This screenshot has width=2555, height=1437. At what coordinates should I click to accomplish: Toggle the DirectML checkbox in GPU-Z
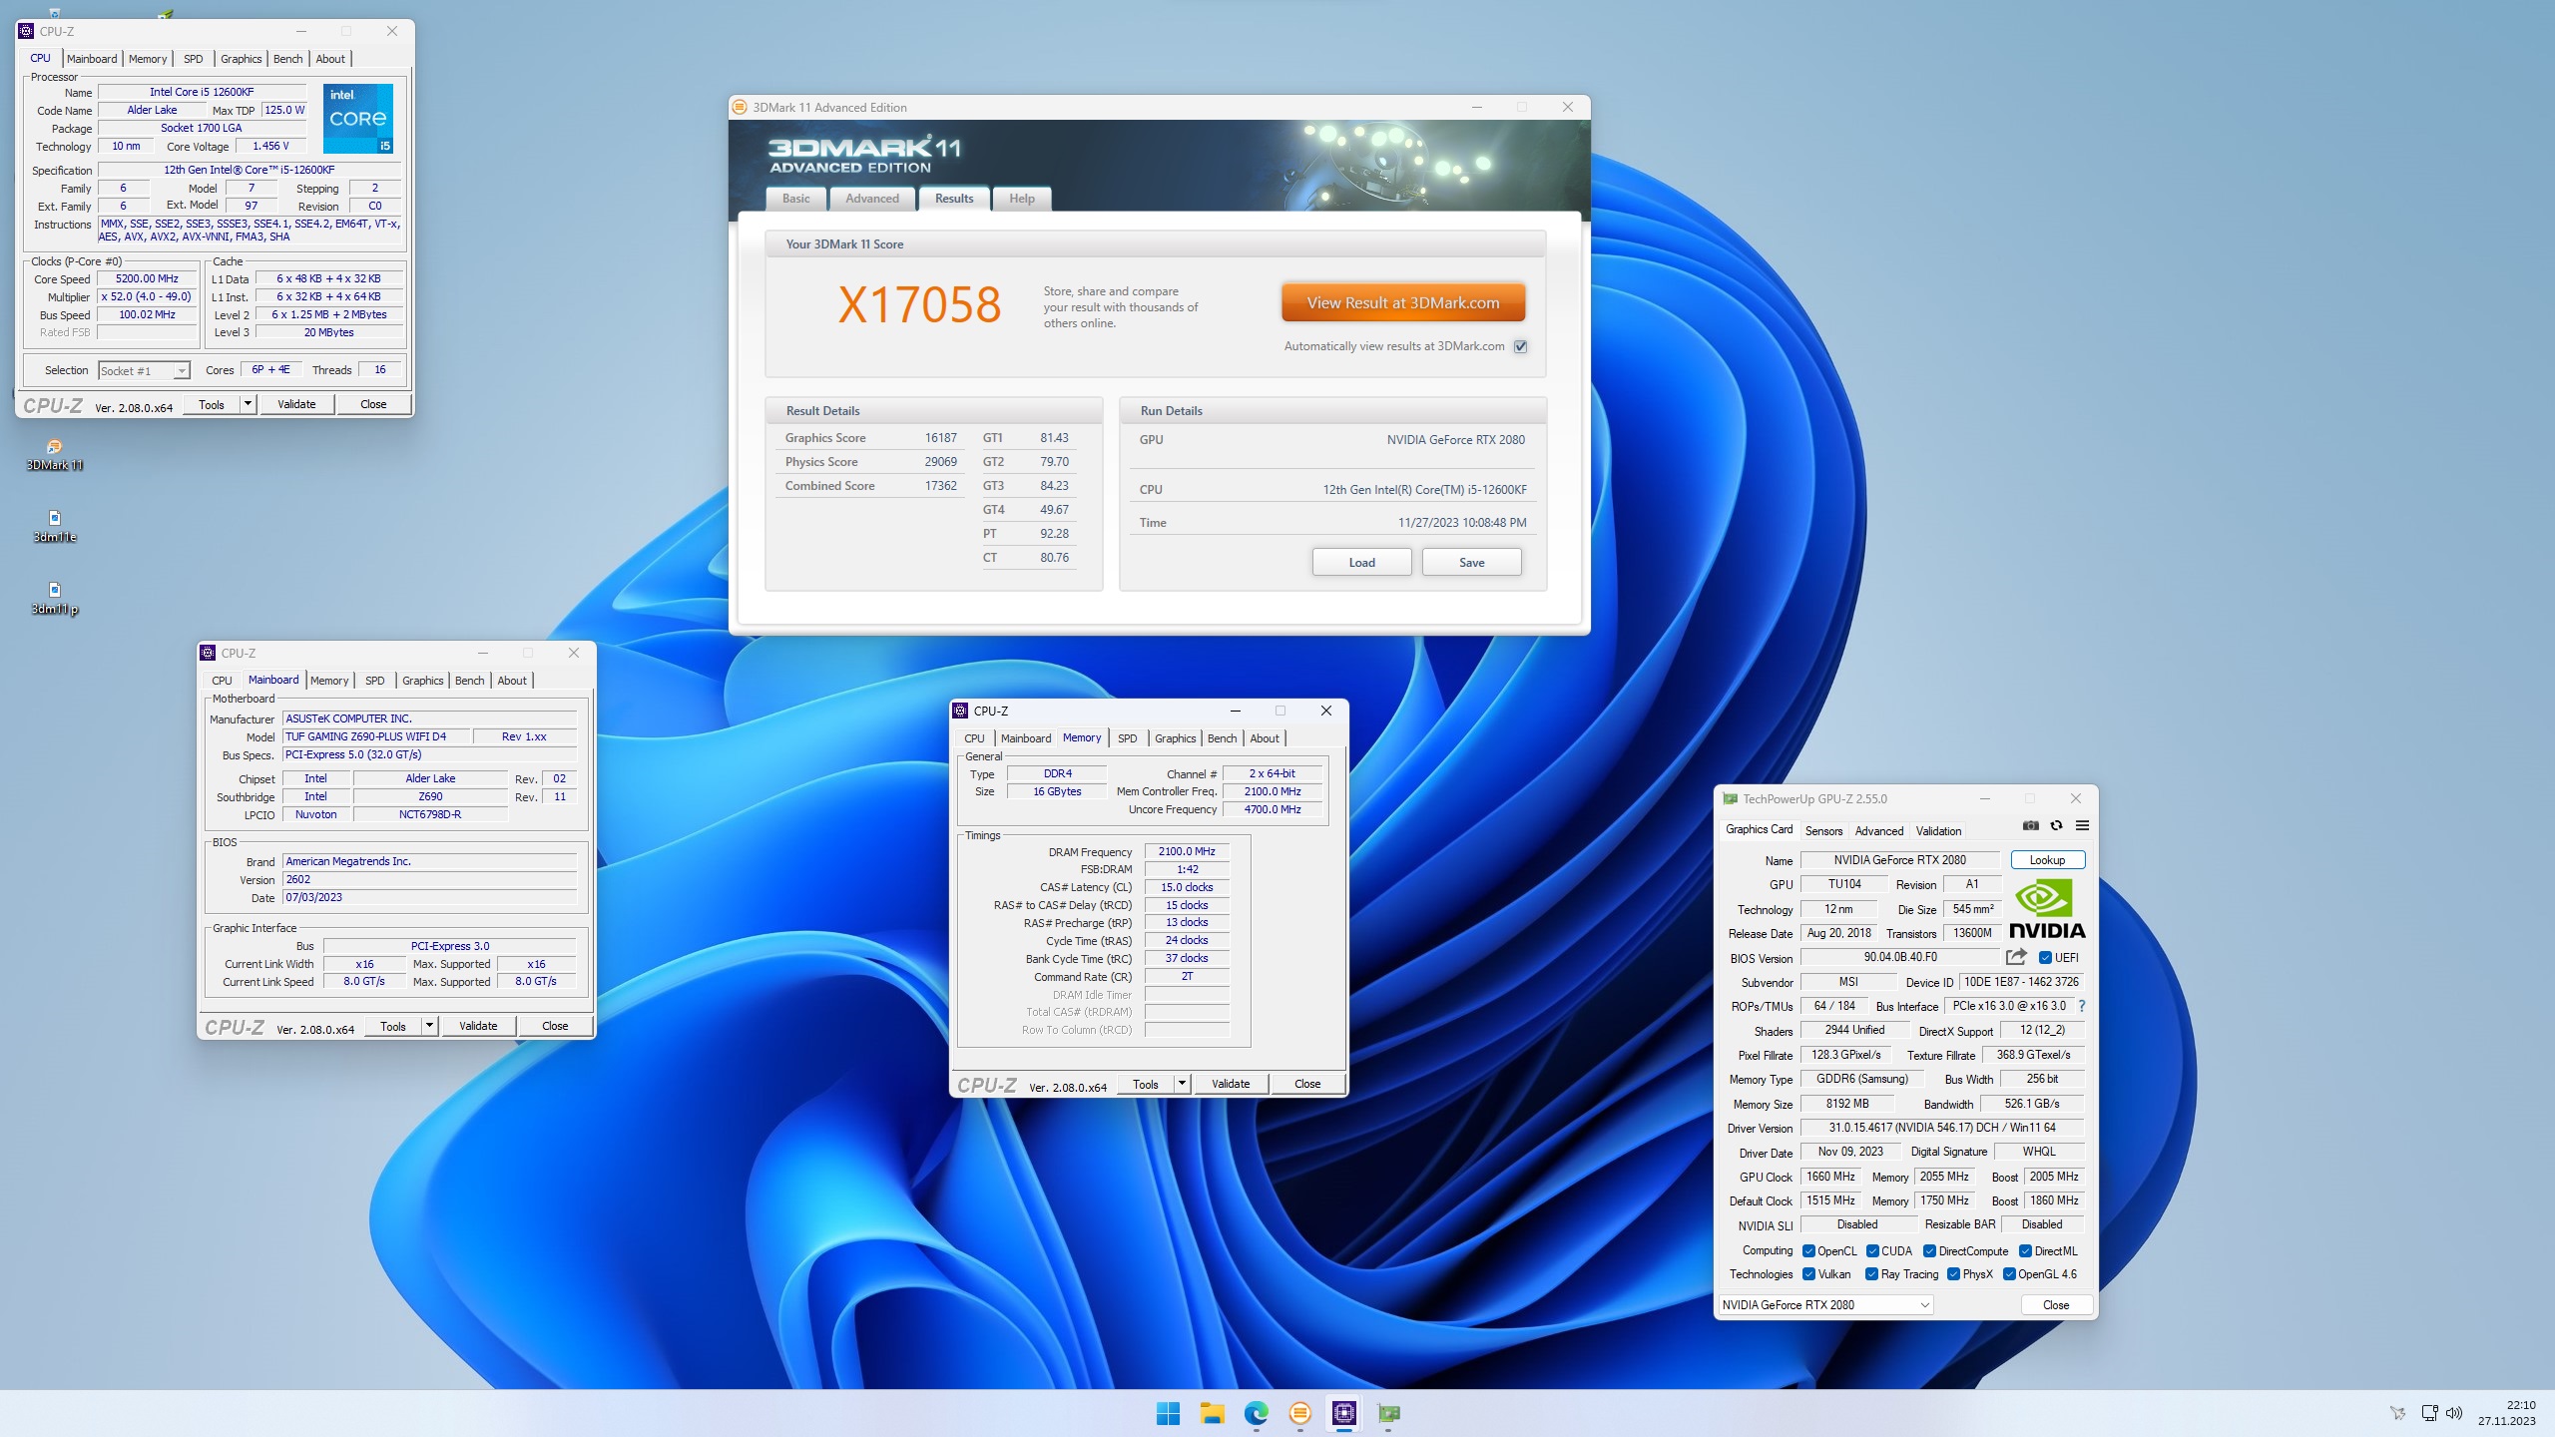click(x=2026, y=1250)
